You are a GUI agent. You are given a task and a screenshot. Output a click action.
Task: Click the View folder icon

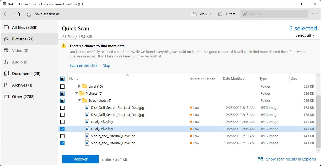click(194, 14)
